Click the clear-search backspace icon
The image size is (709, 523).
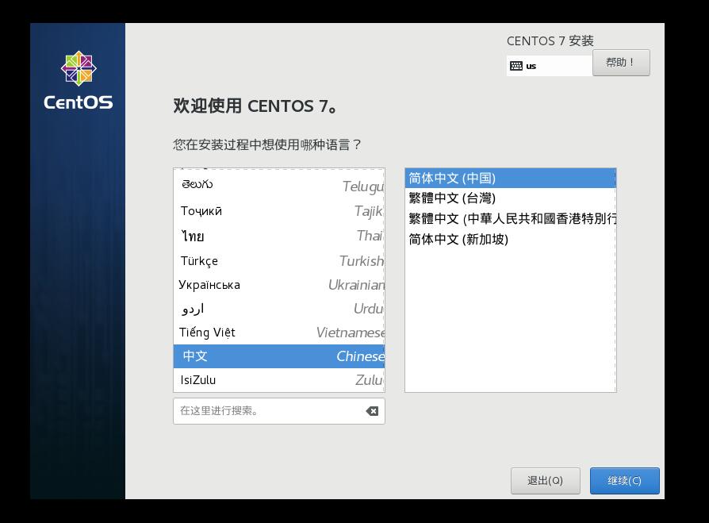click(x=372, y=411)
